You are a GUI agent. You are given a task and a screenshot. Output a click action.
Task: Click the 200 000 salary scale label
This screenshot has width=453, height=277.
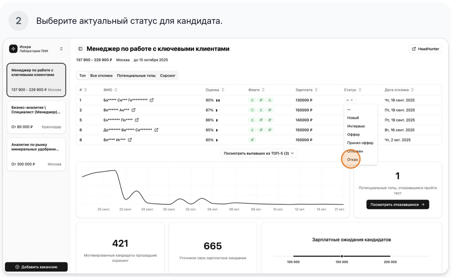[x=390, y=262]
